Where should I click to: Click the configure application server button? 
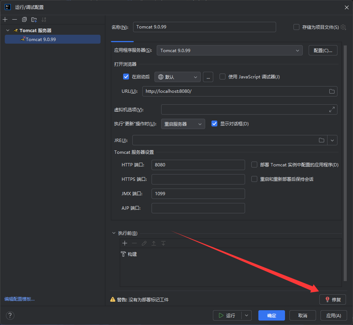[x=323, y=50]
